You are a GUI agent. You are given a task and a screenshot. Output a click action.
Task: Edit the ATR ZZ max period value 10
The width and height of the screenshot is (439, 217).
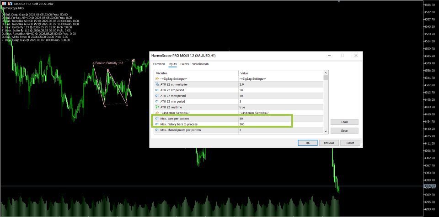coord(281,96)
